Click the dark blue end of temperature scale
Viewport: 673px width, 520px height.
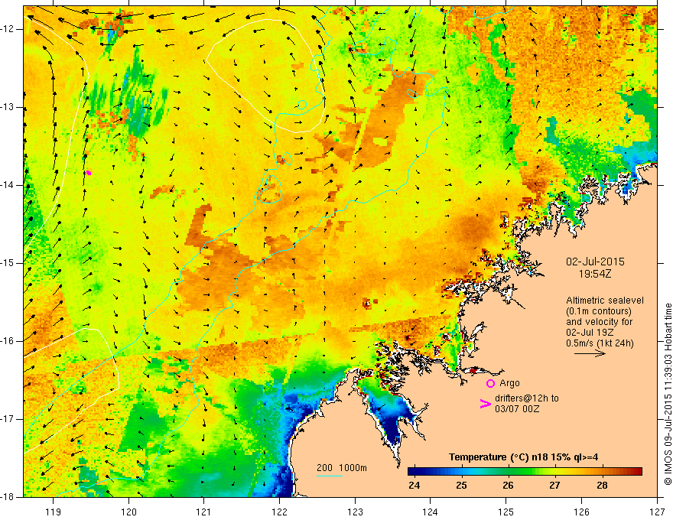413,472
